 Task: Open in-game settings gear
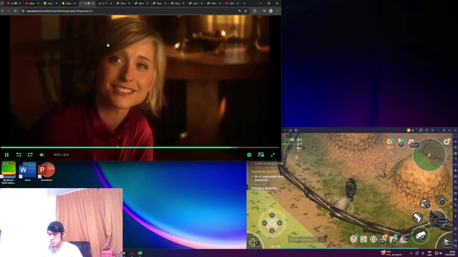(447, 142)
